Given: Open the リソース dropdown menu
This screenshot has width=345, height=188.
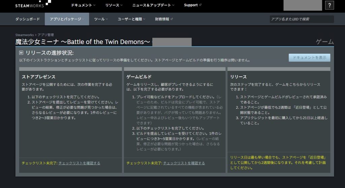Looking at the screenshot, I should pos(114,5).
